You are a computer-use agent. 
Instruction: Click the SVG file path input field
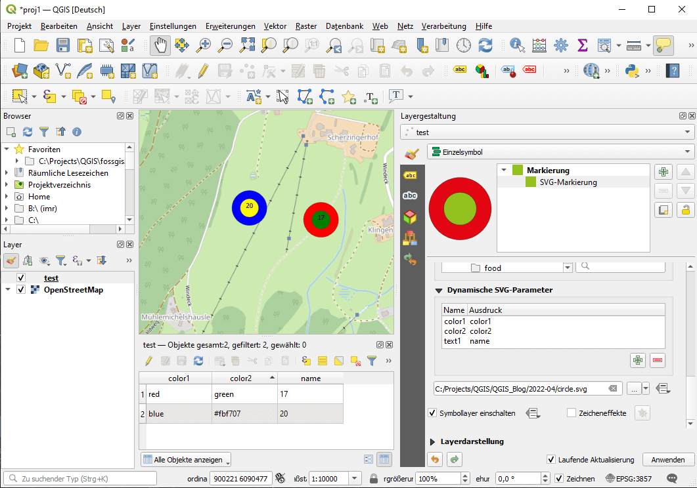pyautogui.click(x=520, y=389)
